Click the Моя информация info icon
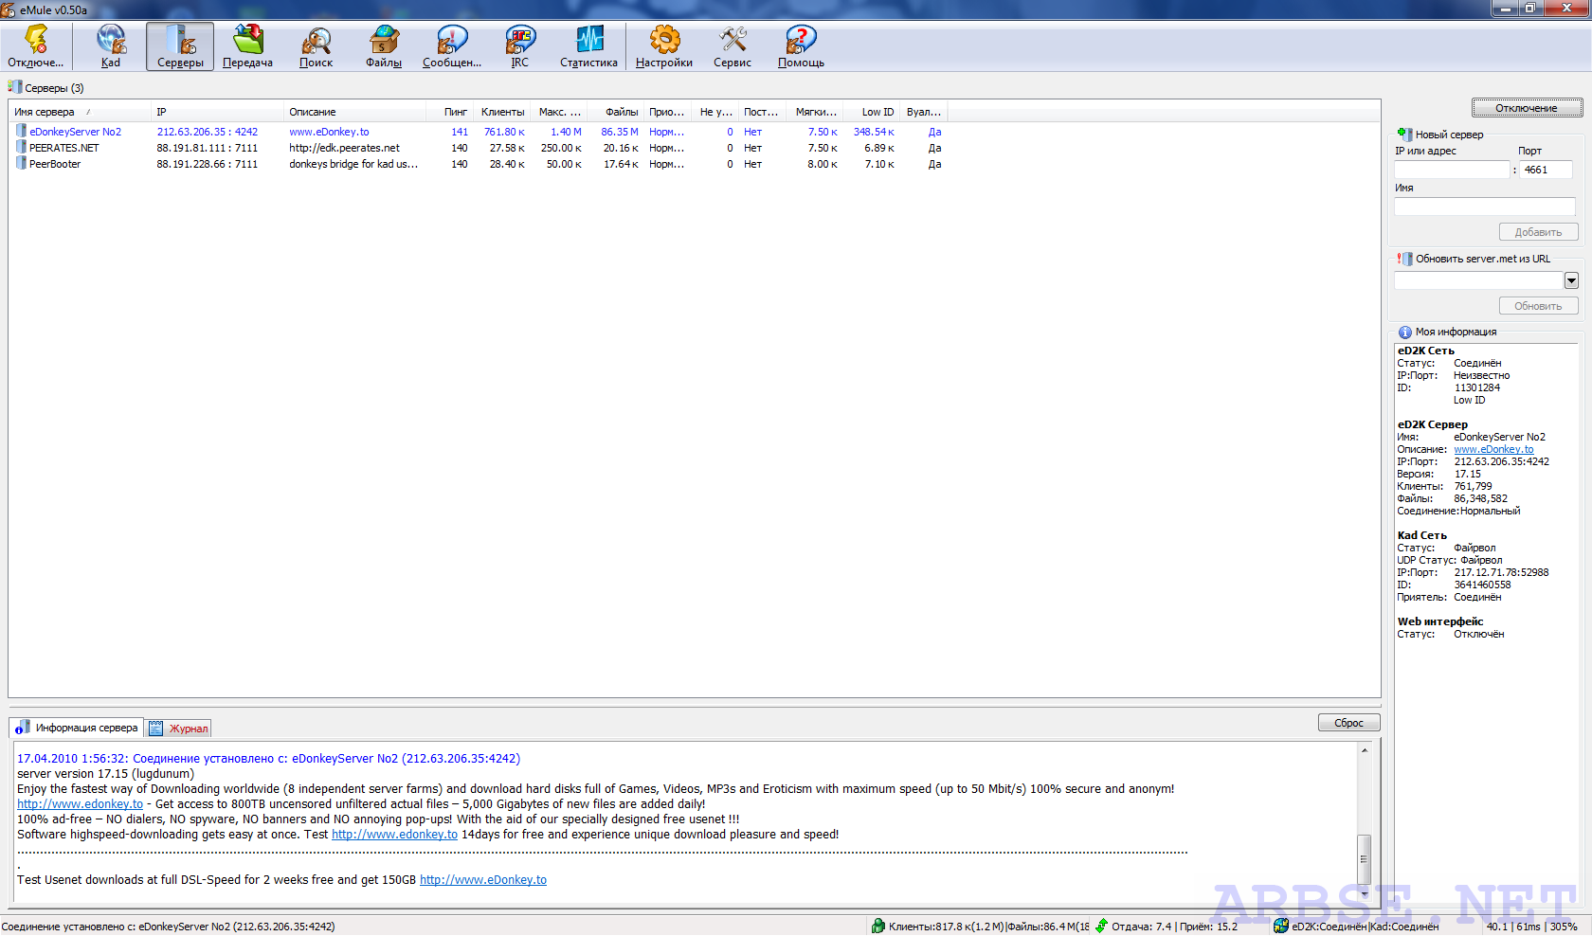 coord(1405,333)
